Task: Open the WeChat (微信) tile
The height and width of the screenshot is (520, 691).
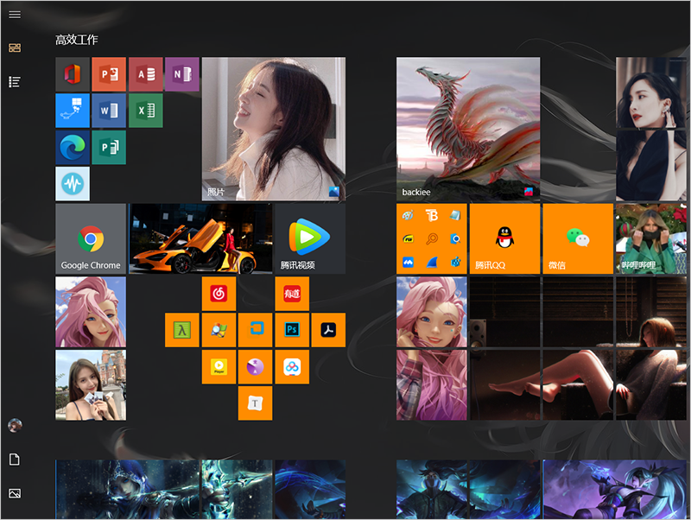Action: [x=577, y=239]
